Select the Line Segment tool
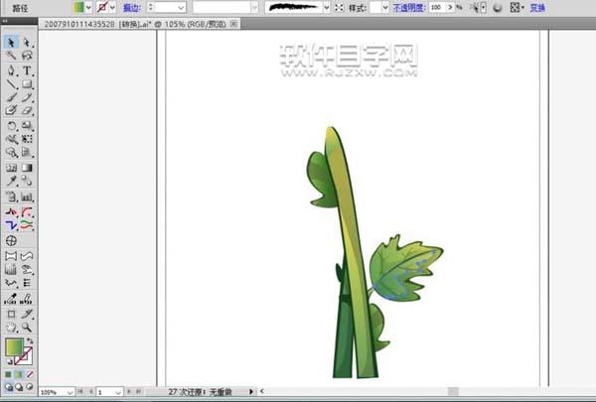This screenshot has height=402, width=596. tap(11, 84)
